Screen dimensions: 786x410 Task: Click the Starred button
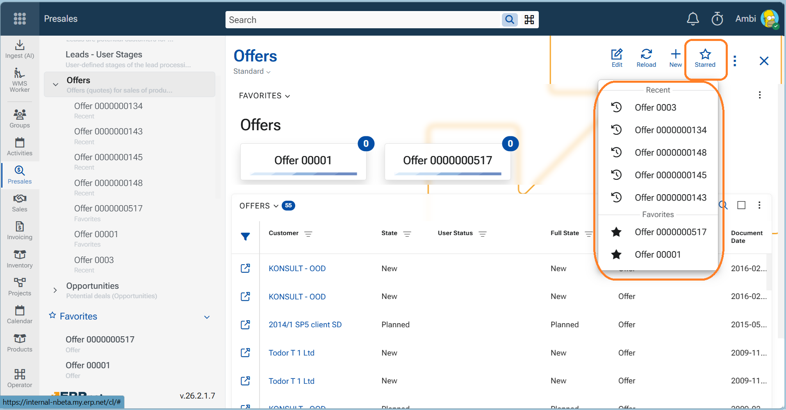click(705, 58)
